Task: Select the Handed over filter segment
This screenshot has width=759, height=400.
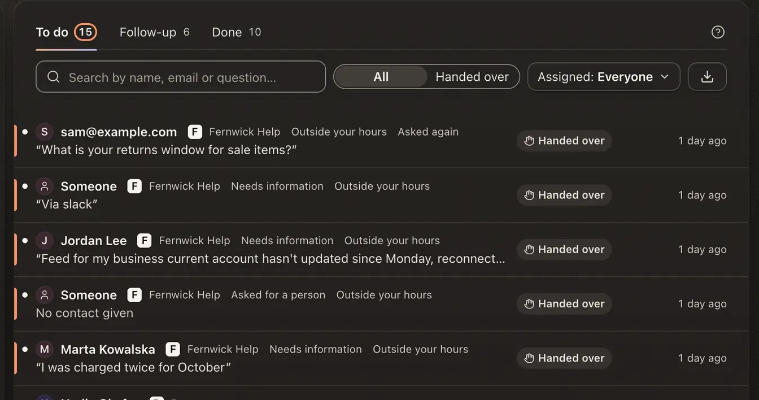Action: pos(472,77)
